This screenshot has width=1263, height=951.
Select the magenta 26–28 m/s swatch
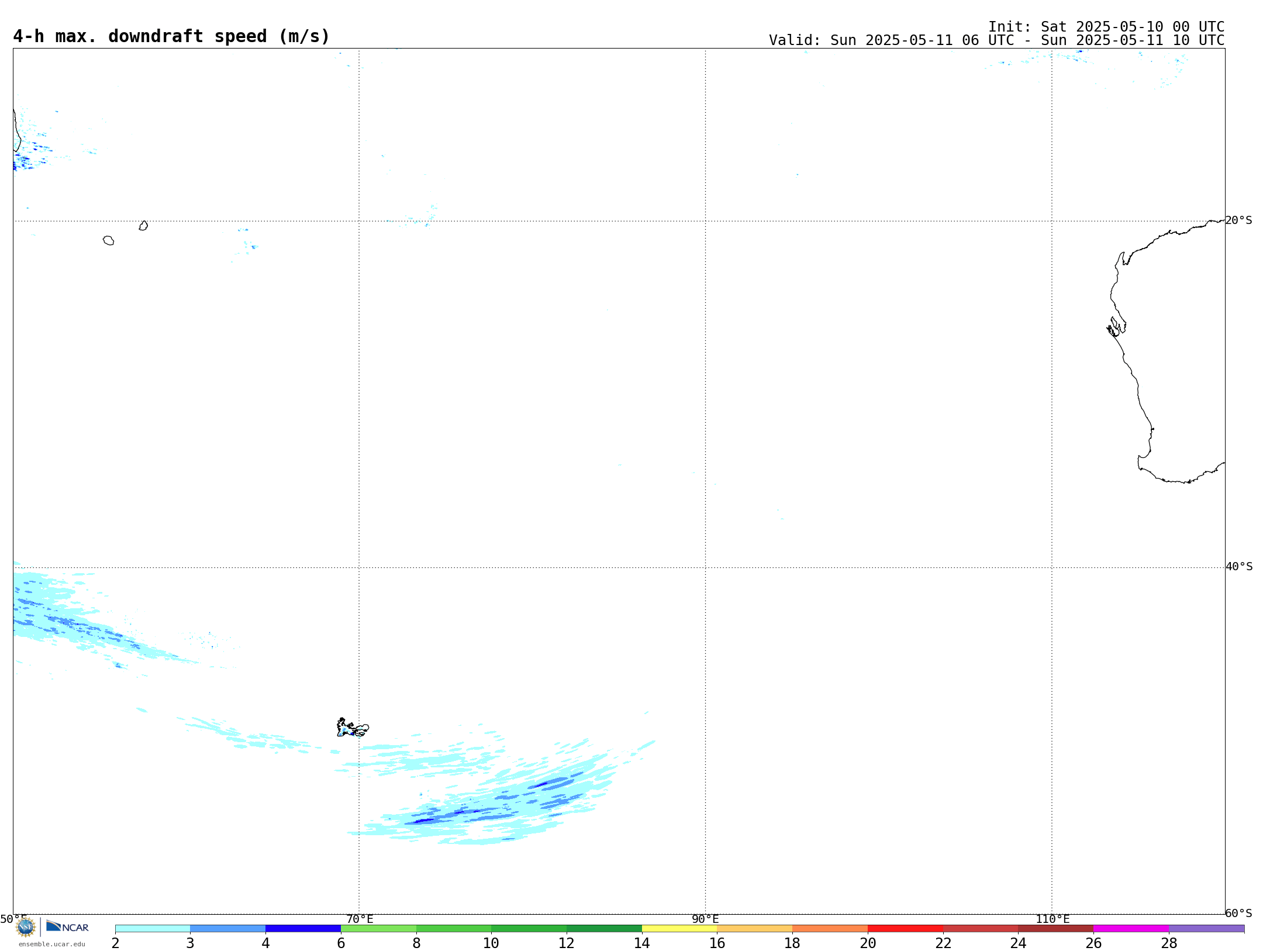click(x=1131, y=928)
